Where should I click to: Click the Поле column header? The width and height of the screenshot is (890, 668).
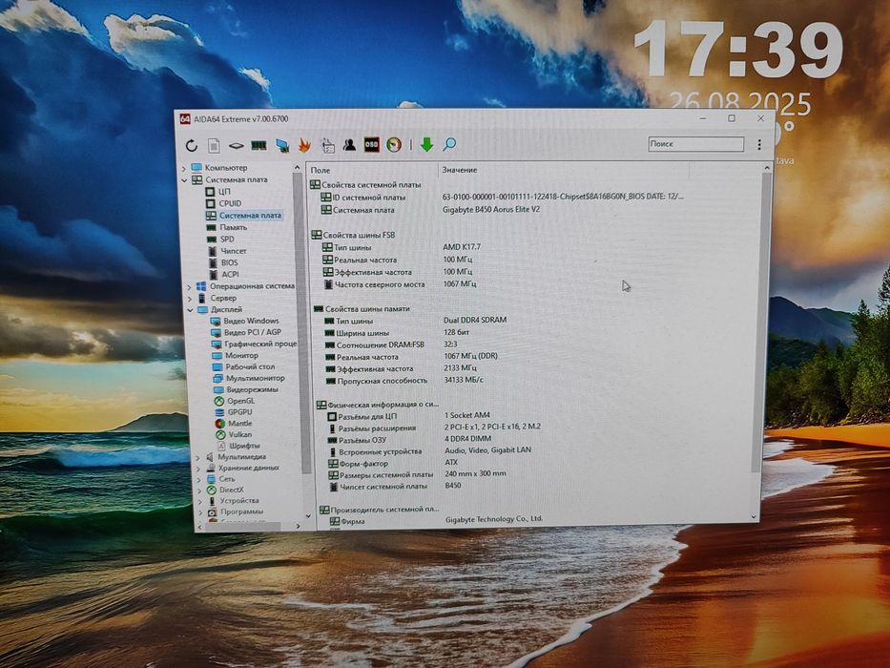[x=321, y=171]
